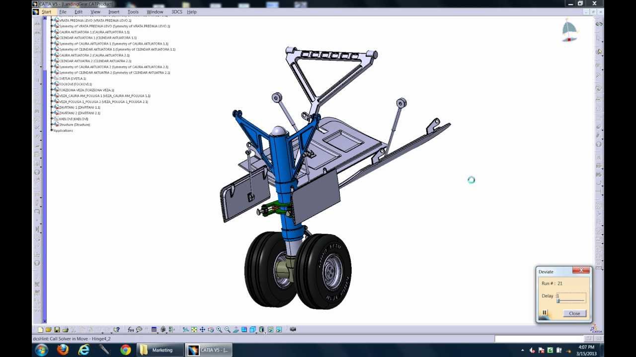The image size is (636, 357).
Task: Click the Close button in Deviate dialog
Action: [x=574, y=313]
